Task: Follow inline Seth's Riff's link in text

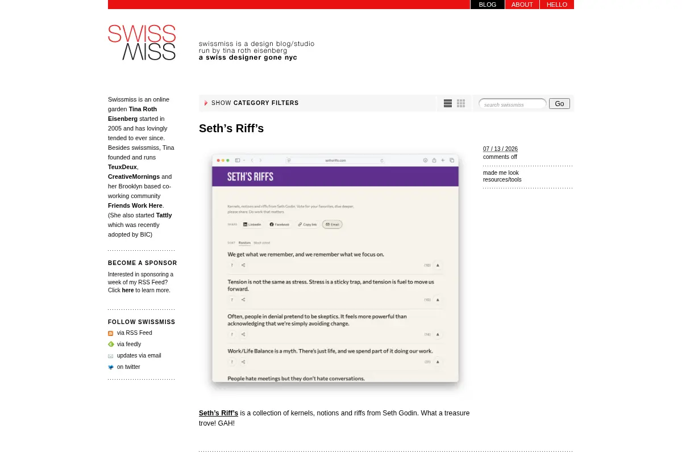Action: point(218,413)
